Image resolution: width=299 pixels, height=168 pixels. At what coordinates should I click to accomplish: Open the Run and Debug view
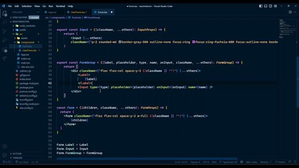coord(5,40)
